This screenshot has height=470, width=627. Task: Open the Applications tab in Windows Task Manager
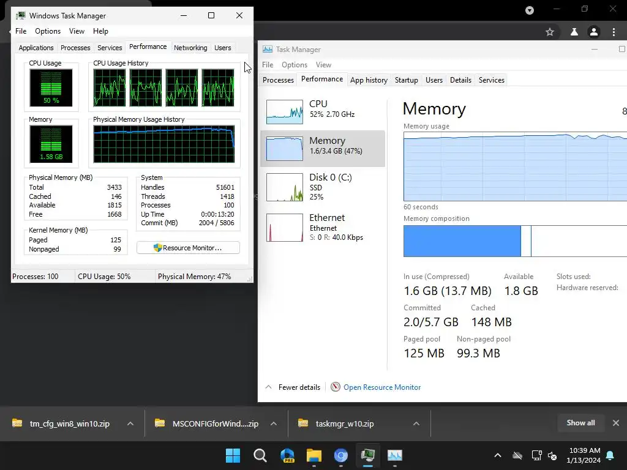pyautogui.click(x=36, y=48)
